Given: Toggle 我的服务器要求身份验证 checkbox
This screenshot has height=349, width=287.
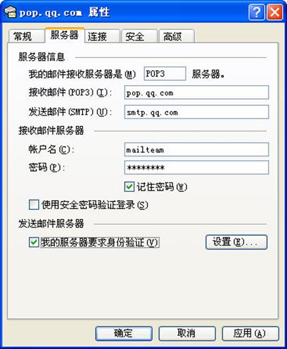Looking at the screenshot, I should tap(34, 242).
